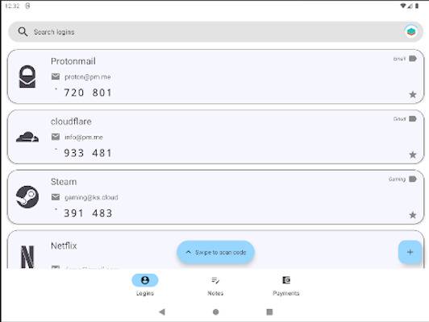The width and height of the screenshot is (429, 322).
Task: Click the Search logins input field
Action: tap(215, 32)
